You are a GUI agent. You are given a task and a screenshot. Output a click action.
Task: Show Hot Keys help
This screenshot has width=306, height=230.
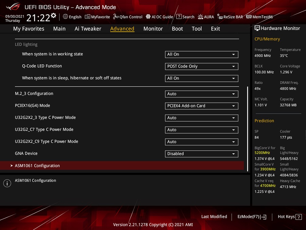(x=290, y=217)
